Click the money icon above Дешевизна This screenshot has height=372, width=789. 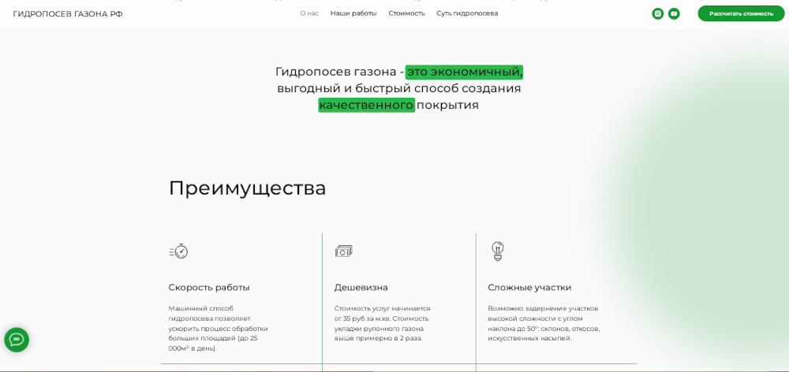[x=344, y=251]
